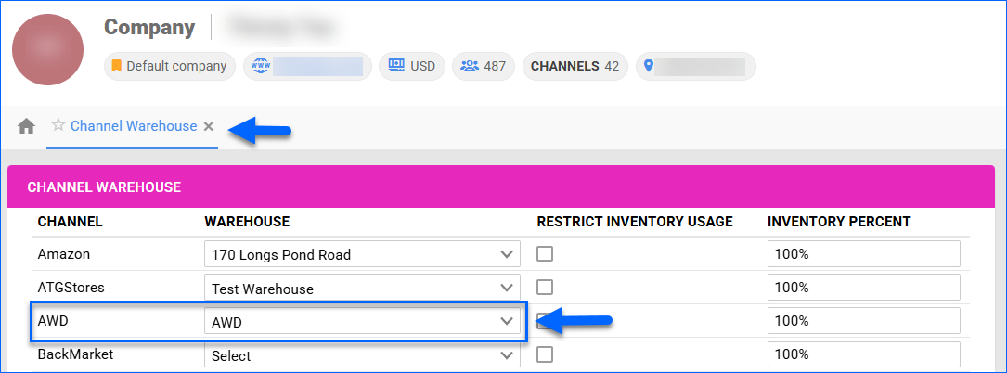Viewport: 1007px width, 373px height.
Task: Open the CHANNELS 42 chip
Action: coord(575,67)
